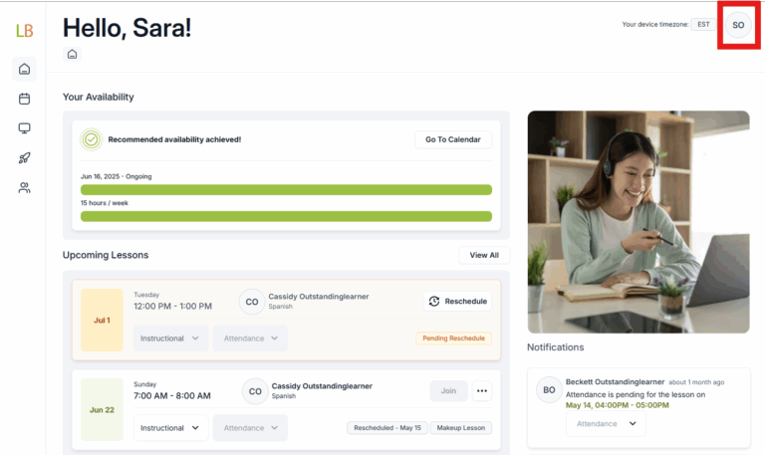Click the LB logo in sidebar
This screenshot has width=765, height=455.
(24, 30)
